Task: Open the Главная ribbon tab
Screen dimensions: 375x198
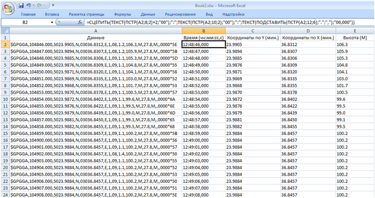Action: pos(28,14)
